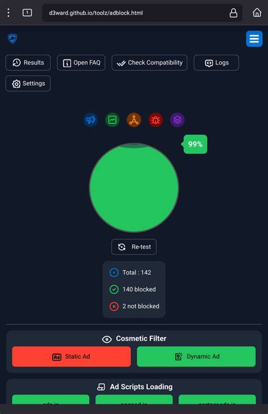Open browser three-dot menu
268x414 pixels.
point(8,12)
